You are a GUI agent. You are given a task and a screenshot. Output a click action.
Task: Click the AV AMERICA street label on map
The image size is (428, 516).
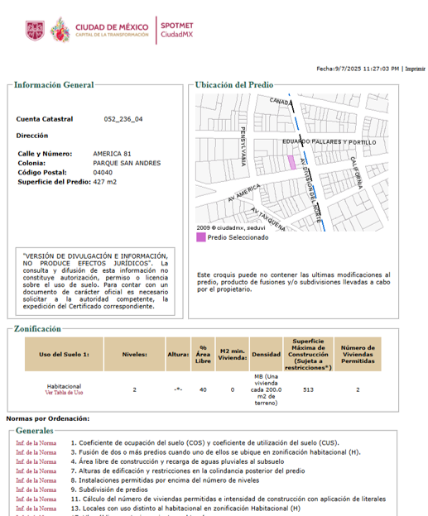(x=244, y=193)
